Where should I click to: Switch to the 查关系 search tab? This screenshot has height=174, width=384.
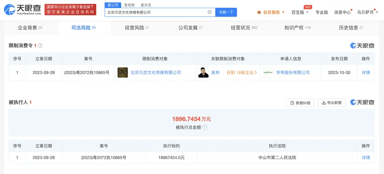146,5
